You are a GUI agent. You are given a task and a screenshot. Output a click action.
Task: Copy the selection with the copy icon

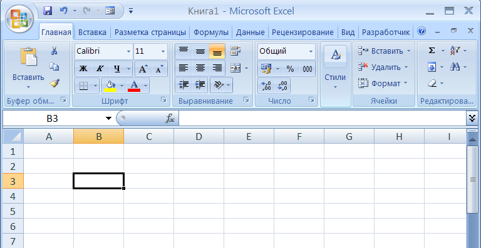pos(54,67)
